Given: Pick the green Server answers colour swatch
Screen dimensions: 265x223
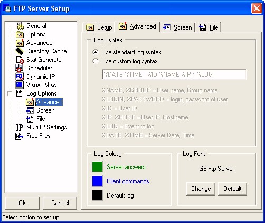Looking at the screenshot, I should coord(97,167).
